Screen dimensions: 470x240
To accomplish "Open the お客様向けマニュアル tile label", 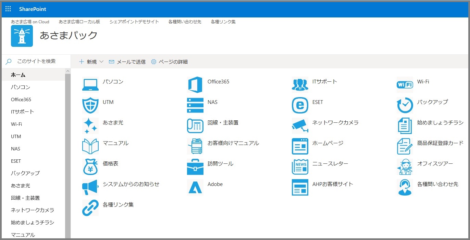I will pos(233,143).
